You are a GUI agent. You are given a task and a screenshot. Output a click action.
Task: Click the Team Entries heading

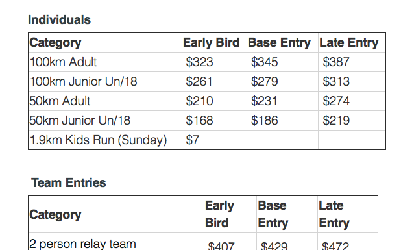click(68, 183)
